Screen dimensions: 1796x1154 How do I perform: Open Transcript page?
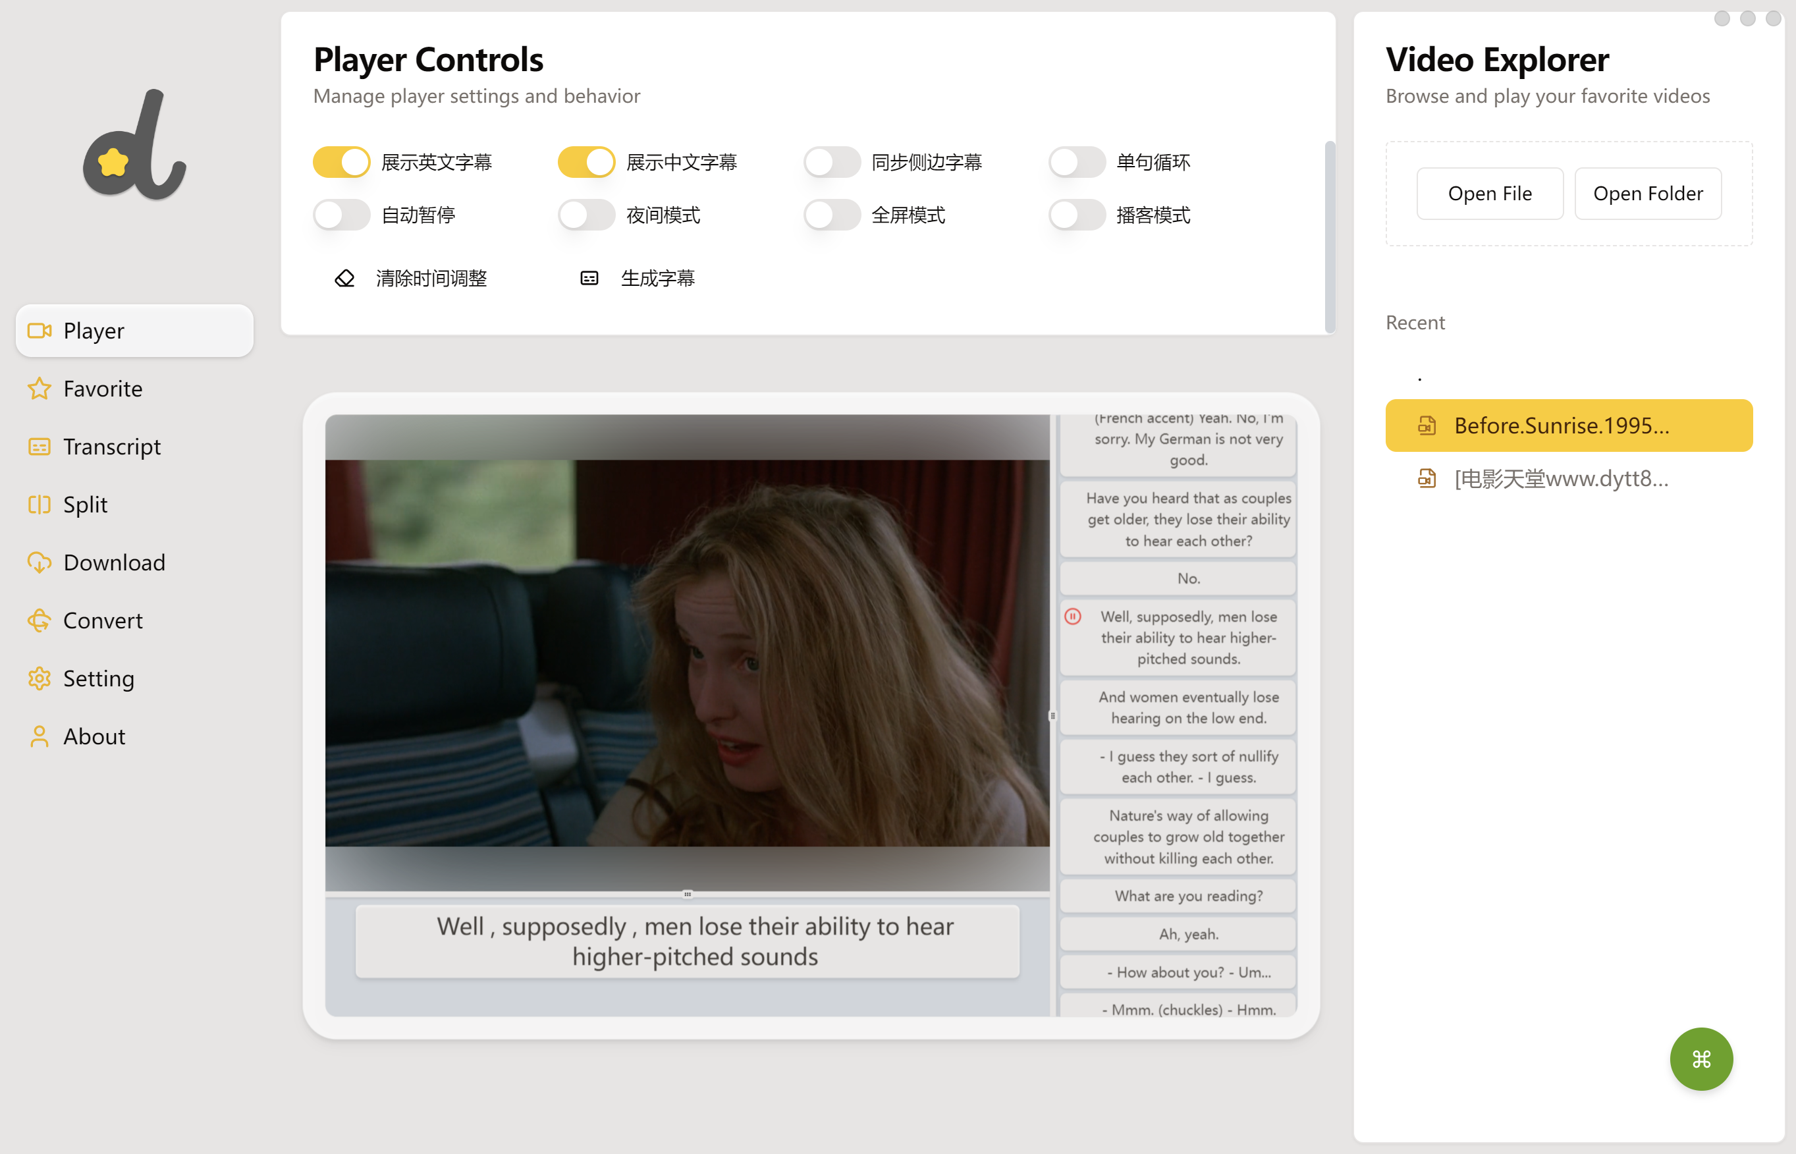(135, 447)
